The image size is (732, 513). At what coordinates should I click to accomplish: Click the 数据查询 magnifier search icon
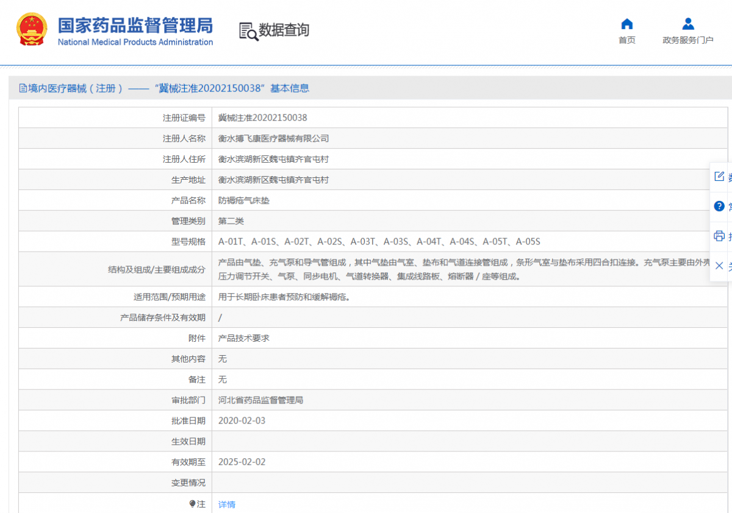[x=248, y=30]
